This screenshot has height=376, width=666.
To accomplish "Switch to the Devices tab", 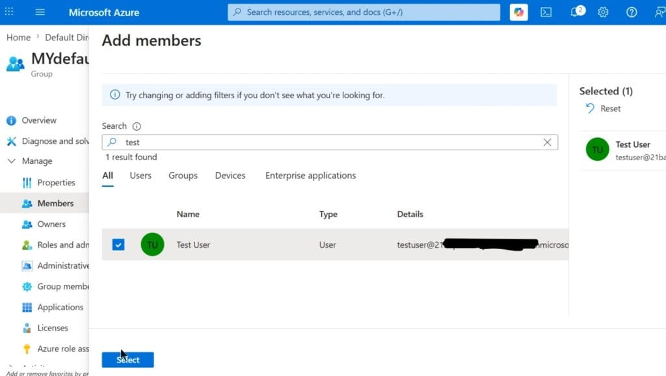I will click(x=230, y=176).
